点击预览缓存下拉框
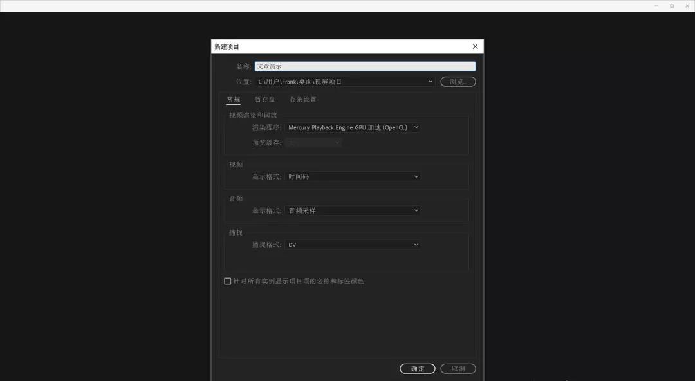Screen dimensions: 695x381 pos(313,142)
